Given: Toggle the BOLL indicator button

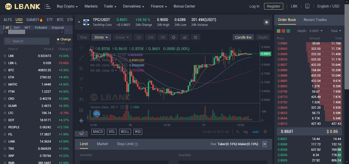Looking at the screenshot, I should pos(125,132).
